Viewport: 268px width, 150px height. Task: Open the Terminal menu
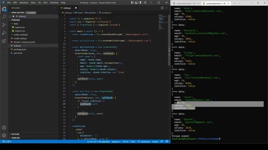pyautogui.click(x=54, y=2)
